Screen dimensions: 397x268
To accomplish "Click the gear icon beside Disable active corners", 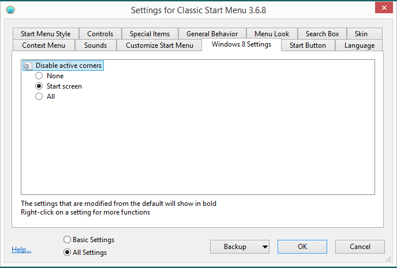I will [x=27, y=66].
